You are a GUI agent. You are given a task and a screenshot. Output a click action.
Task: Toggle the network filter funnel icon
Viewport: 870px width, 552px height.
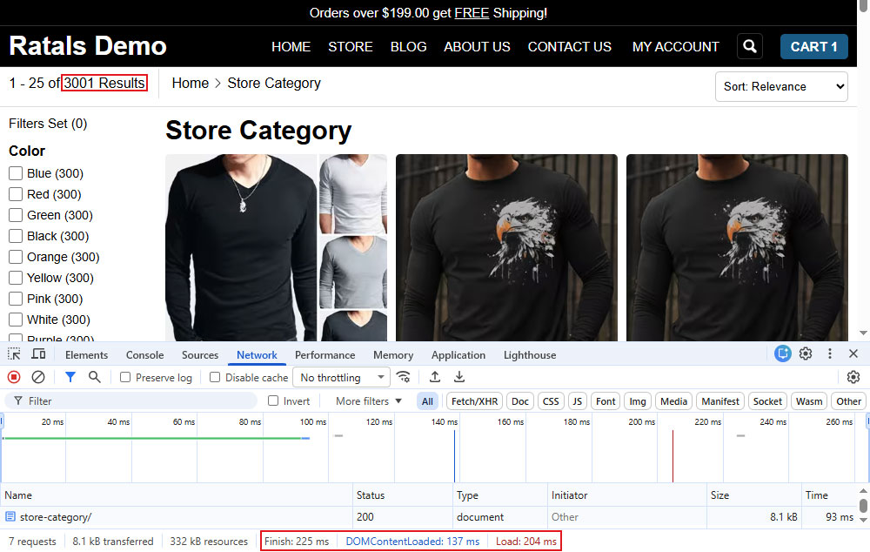[70, 377]
